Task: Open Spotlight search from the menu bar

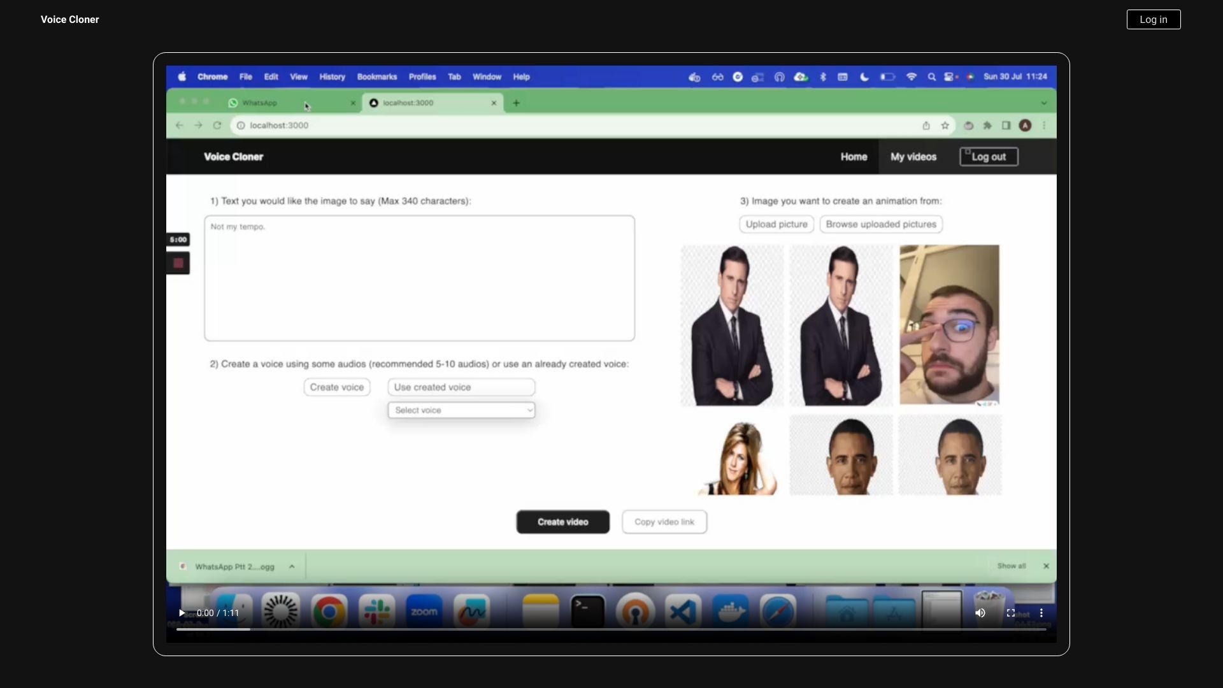Action: (931, 76)
